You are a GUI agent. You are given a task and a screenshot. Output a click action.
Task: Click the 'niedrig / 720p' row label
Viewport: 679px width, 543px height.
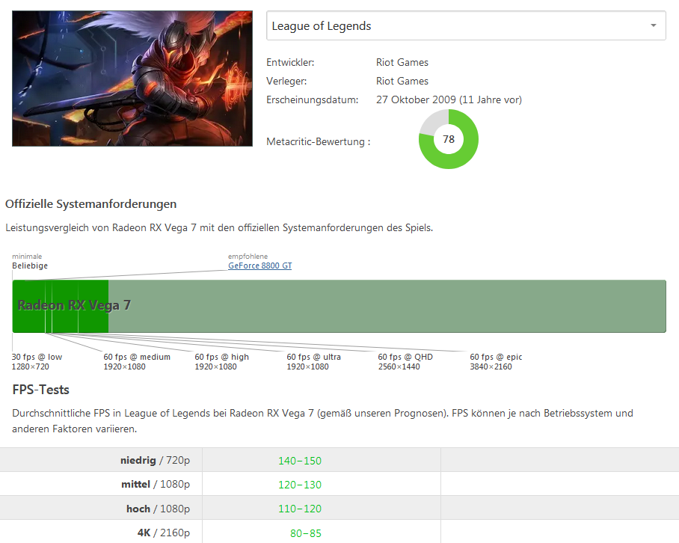tap(155, 460)
